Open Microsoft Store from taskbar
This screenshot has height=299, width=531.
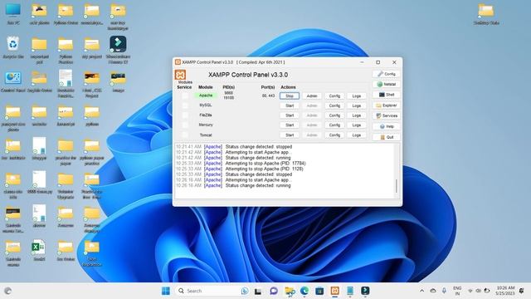click(319, 291)
